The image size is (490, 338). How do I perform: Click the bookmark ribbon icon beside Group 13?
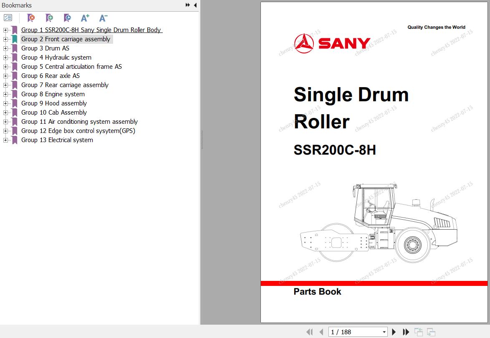click(14, 140)
